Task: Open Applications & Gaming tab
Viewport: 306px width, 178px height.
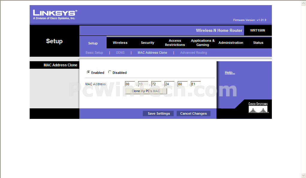Action: click(203, 43)
